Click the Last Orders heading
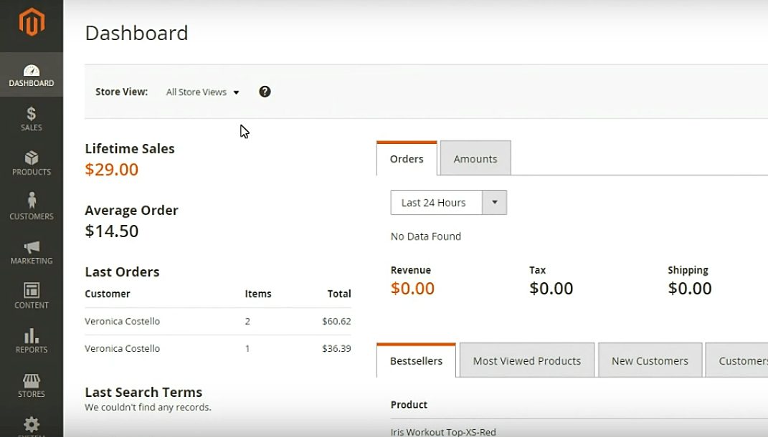768x437 pixels. pos(122,272)
